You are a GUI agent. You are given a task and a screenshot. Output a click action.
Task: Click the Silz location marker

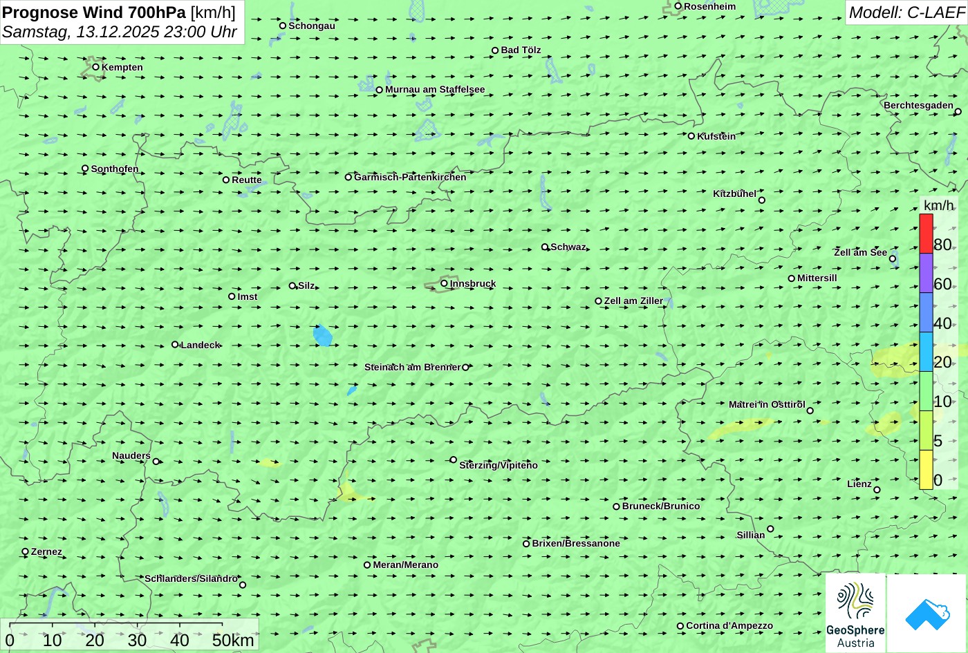(x=292, y=285)
